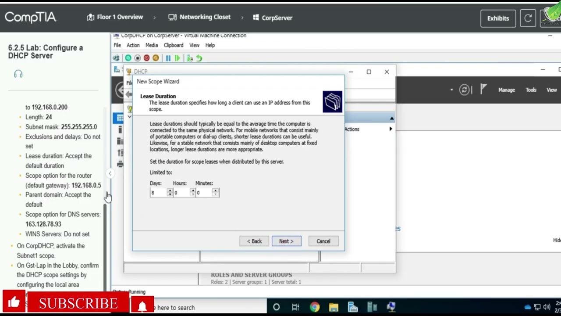Click the green Reset VM icon
561x316 pixels.
click(x=177, y=58)
